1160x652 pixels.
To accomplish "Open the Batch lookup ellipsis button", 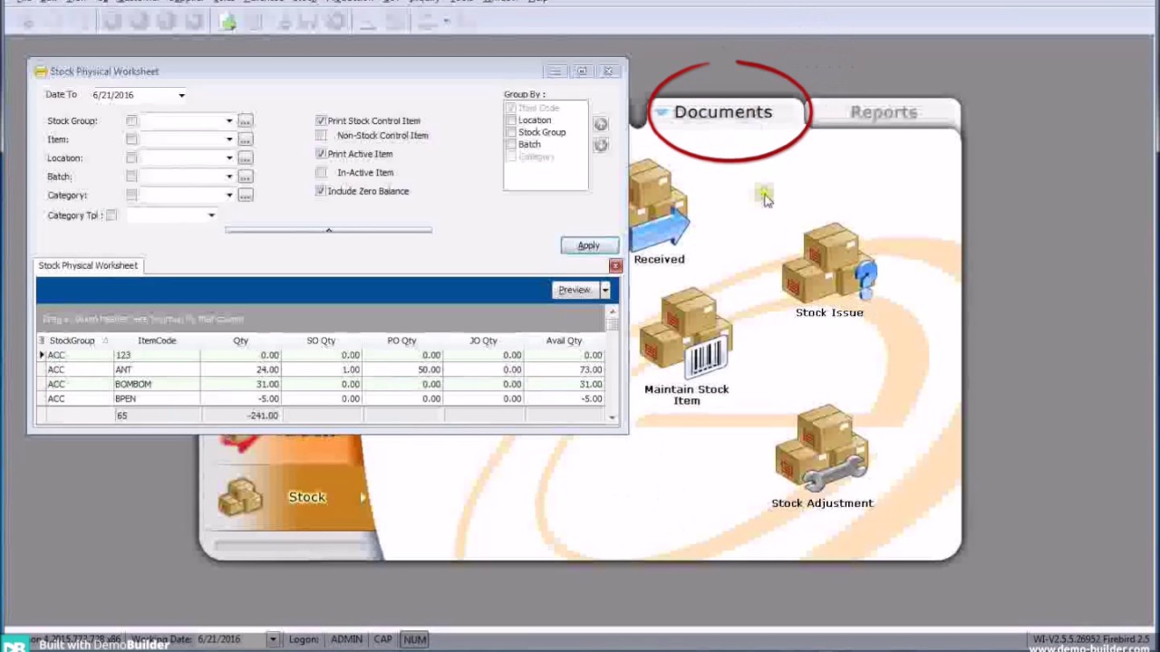I will pos(246,177).
